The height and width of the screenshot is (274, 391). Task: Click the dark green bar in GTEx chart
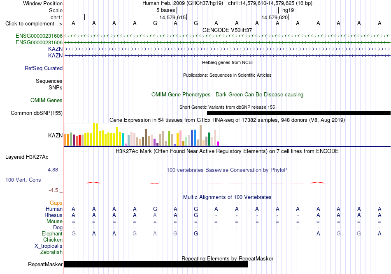coord(209,139)
